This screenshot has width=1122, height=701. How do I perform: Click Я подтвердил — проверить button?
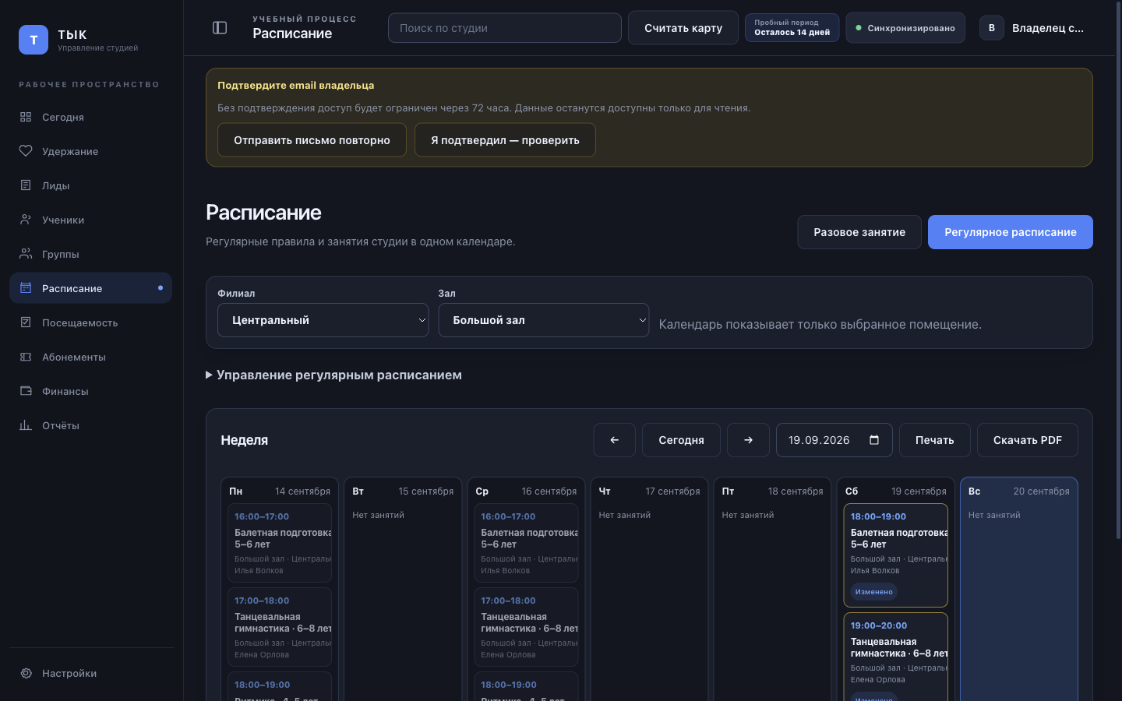(x=505, y=140)
